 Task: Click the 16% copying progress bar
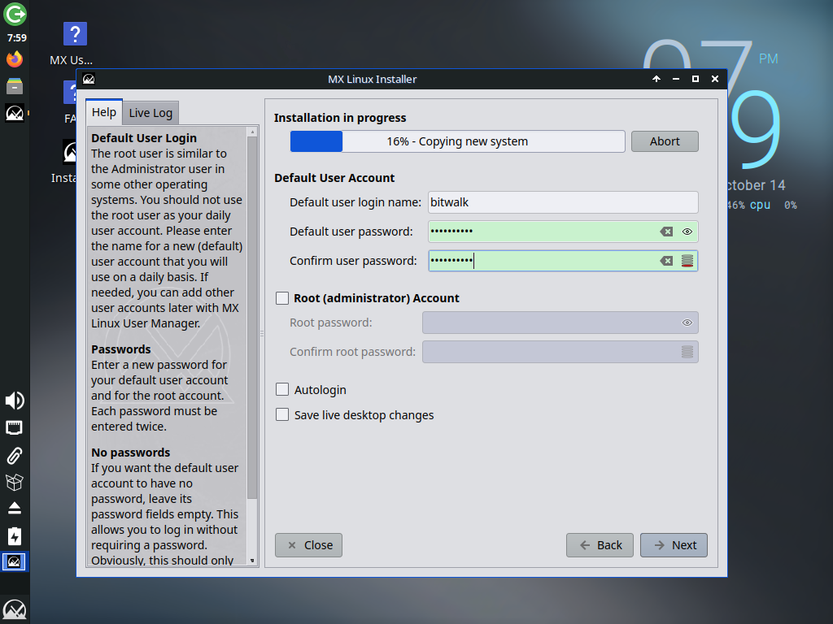tap(457, 141)
